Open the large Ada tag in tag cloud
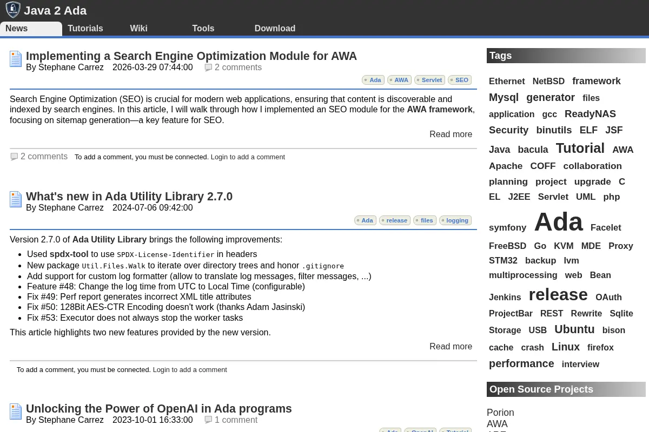 (x=558, y=222)
